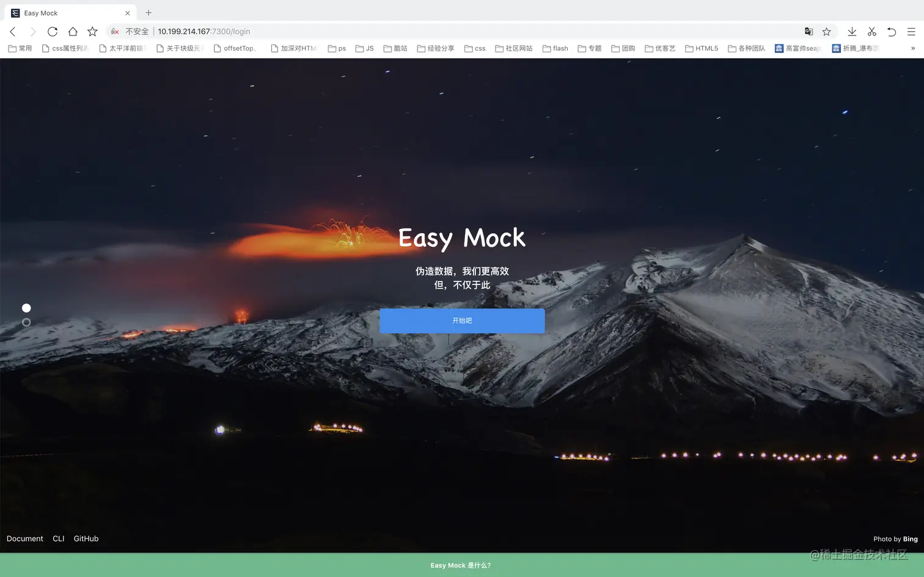
Task: Open the browser hamburger menu
Action: click(x=911, y=32)
